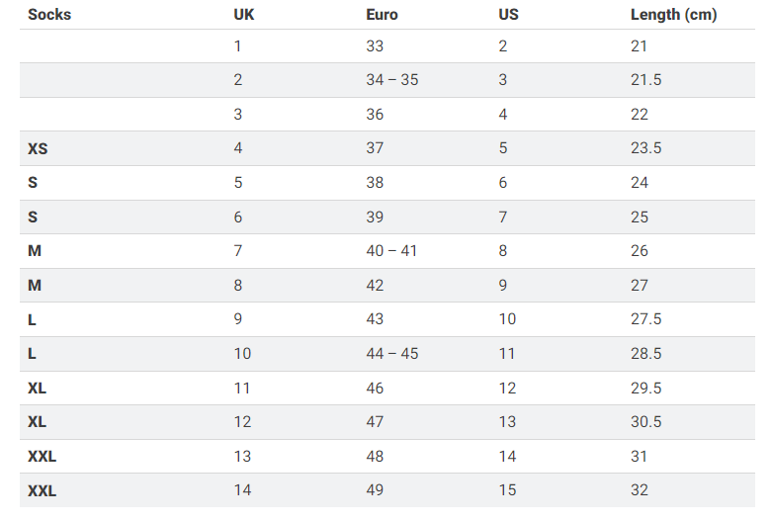Select the Euro size 37 cell
Screen dimensions: 770x521
point(375,148)
